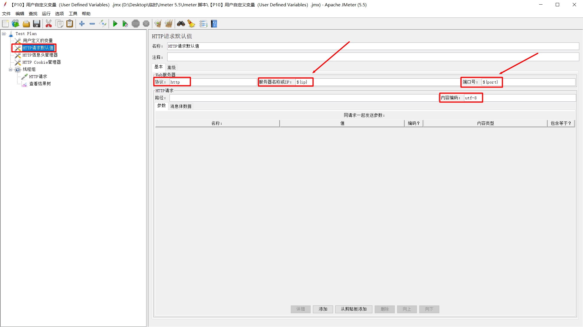Click the 向上 button

point(407,309)
